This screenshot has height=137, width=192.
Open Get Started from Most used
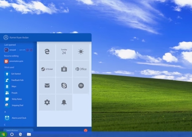click(x=16, y=74)
